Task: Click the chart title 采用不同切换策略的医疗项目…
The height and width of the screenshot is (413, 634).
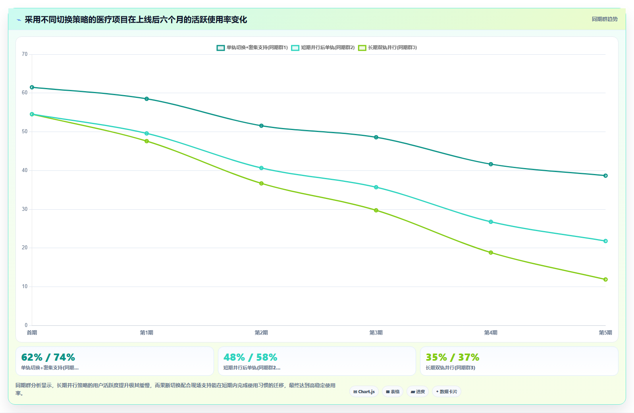Action: click(136, 20)
